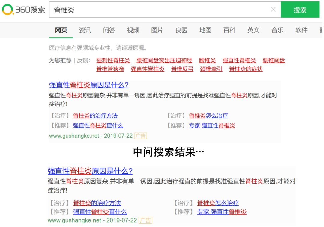The width and height of the screenshot is (324, 227).
Task: Open the 百科 tab
Action: click(229, 30)
